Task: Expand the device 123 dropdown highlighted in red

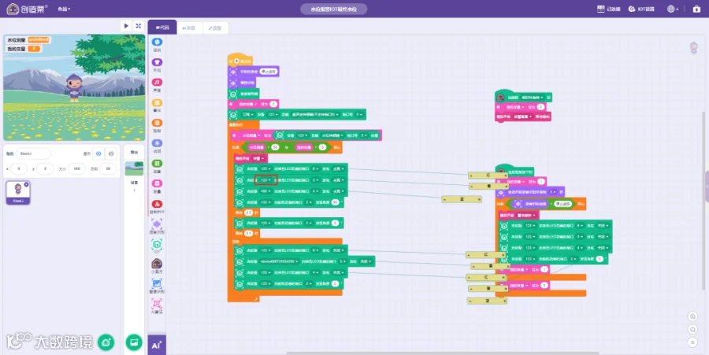Action: 265,179
